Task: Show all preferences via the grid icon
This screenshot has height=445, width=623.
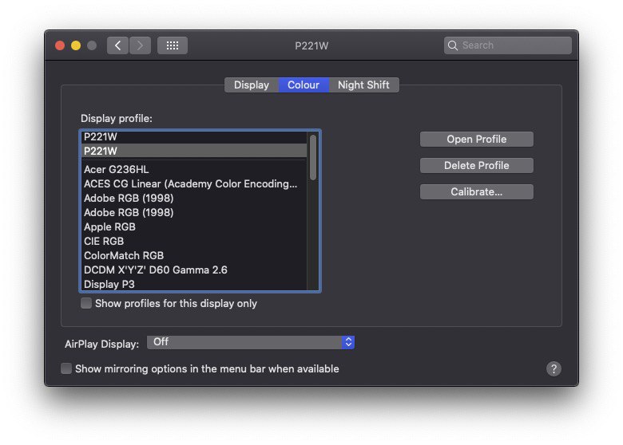Action: [173, 45]
